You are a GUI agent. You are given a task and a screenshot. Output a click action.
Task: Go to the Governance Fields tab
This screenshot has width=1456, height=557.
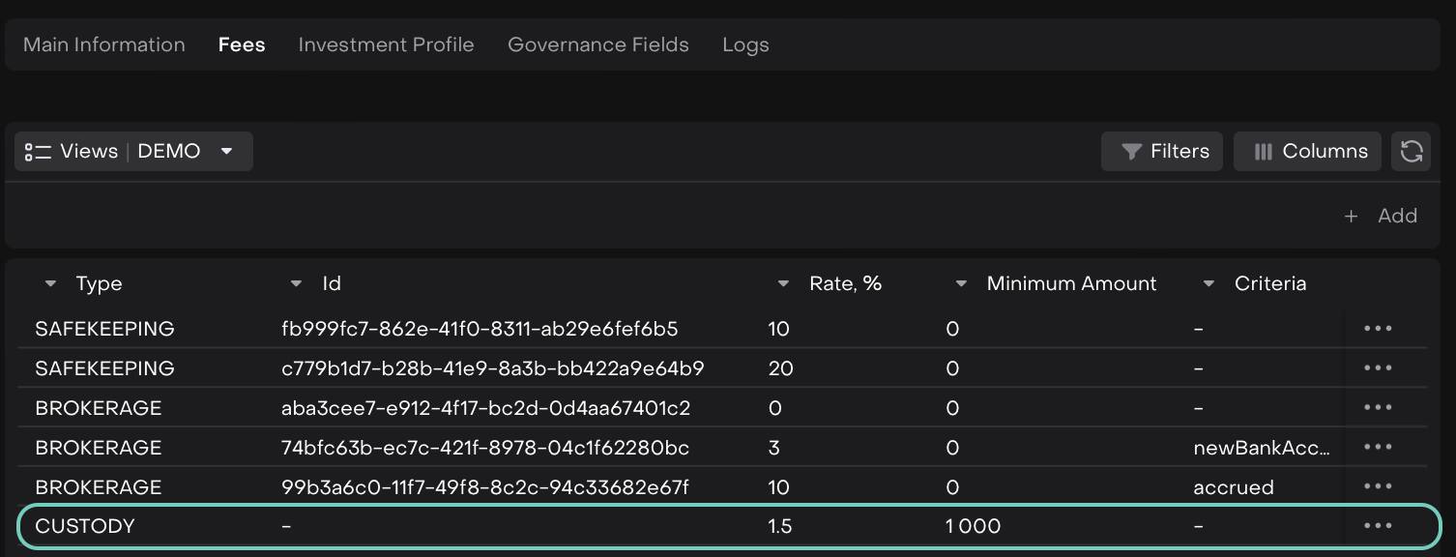pyautogui.click(x=597, y=45)
